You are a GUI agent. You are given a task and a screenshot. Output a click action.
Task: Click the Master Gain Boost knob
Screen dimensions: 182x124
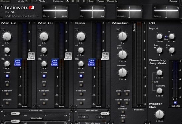[122, 55]
